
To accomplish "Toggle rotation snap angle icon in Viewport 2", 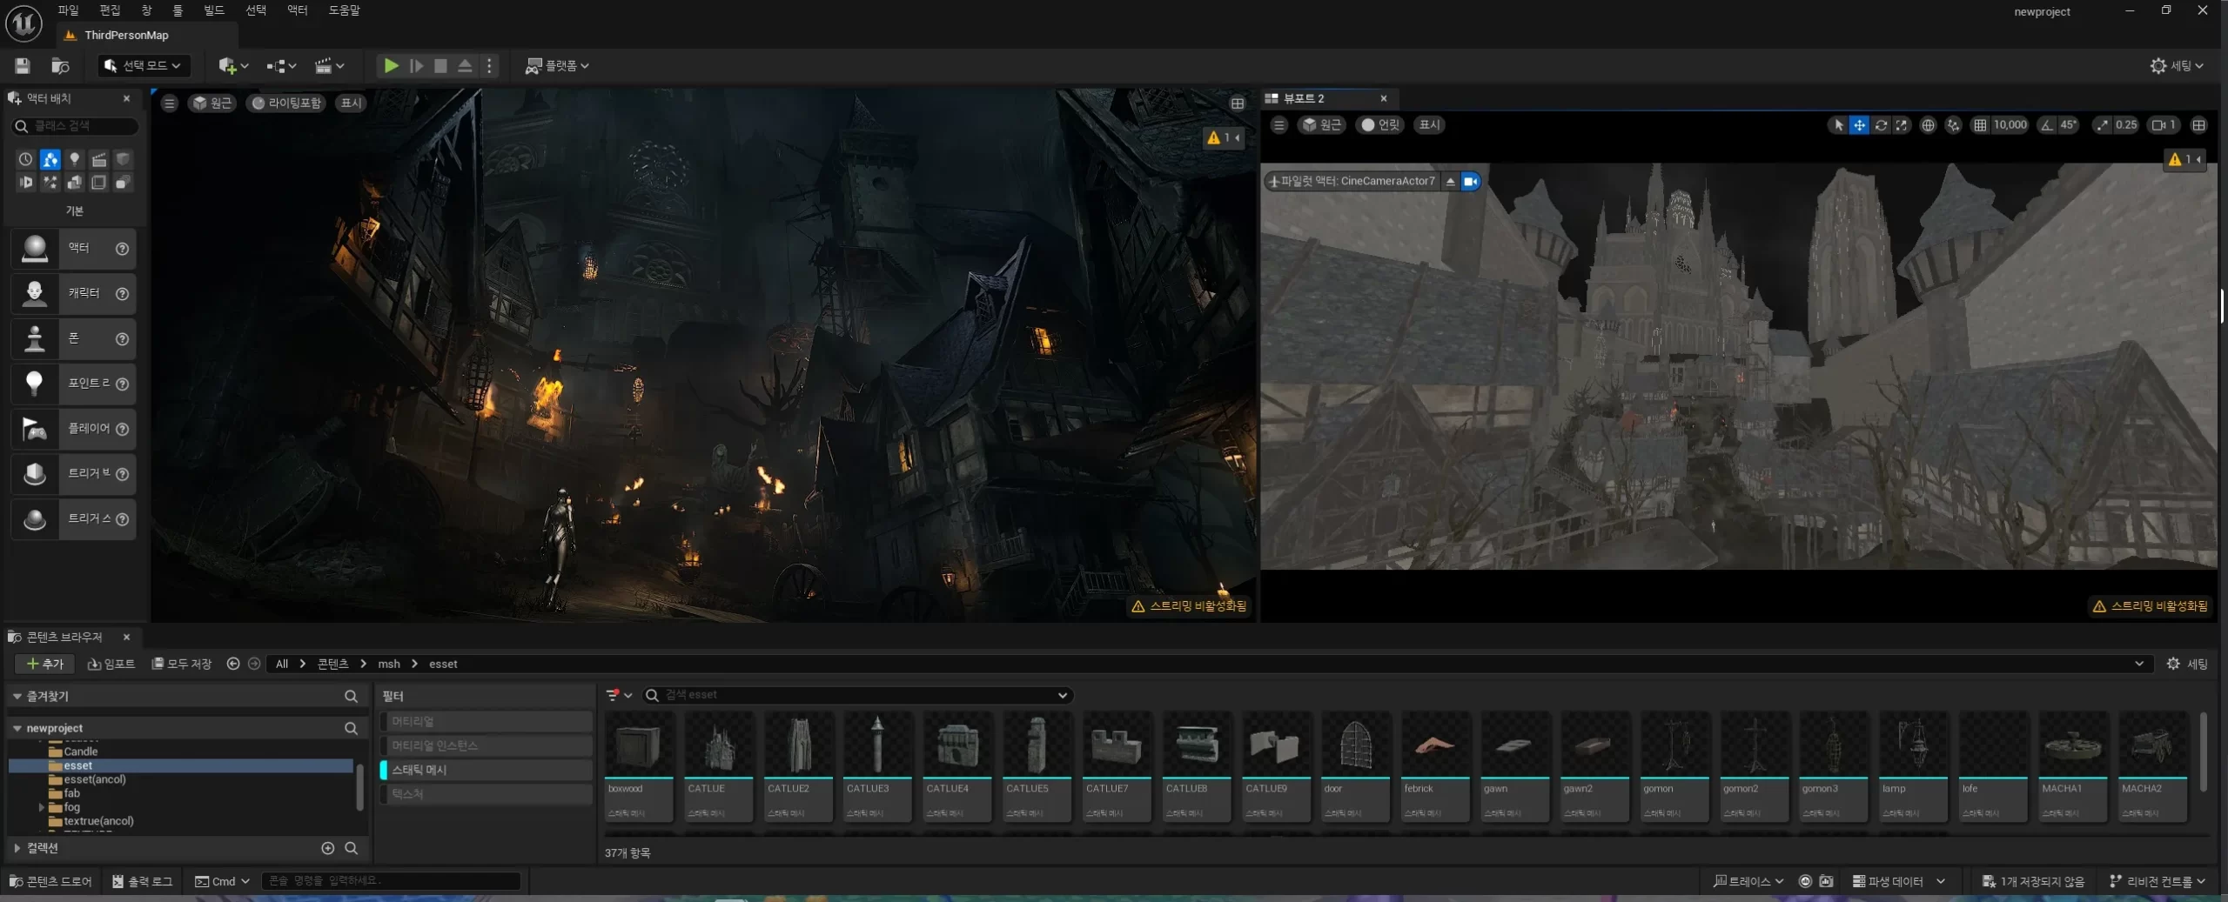I will point(2047,125).
